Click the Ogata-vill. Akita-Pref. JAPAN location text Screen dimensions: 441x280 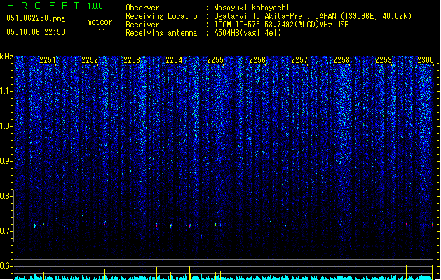pos(313,16)
